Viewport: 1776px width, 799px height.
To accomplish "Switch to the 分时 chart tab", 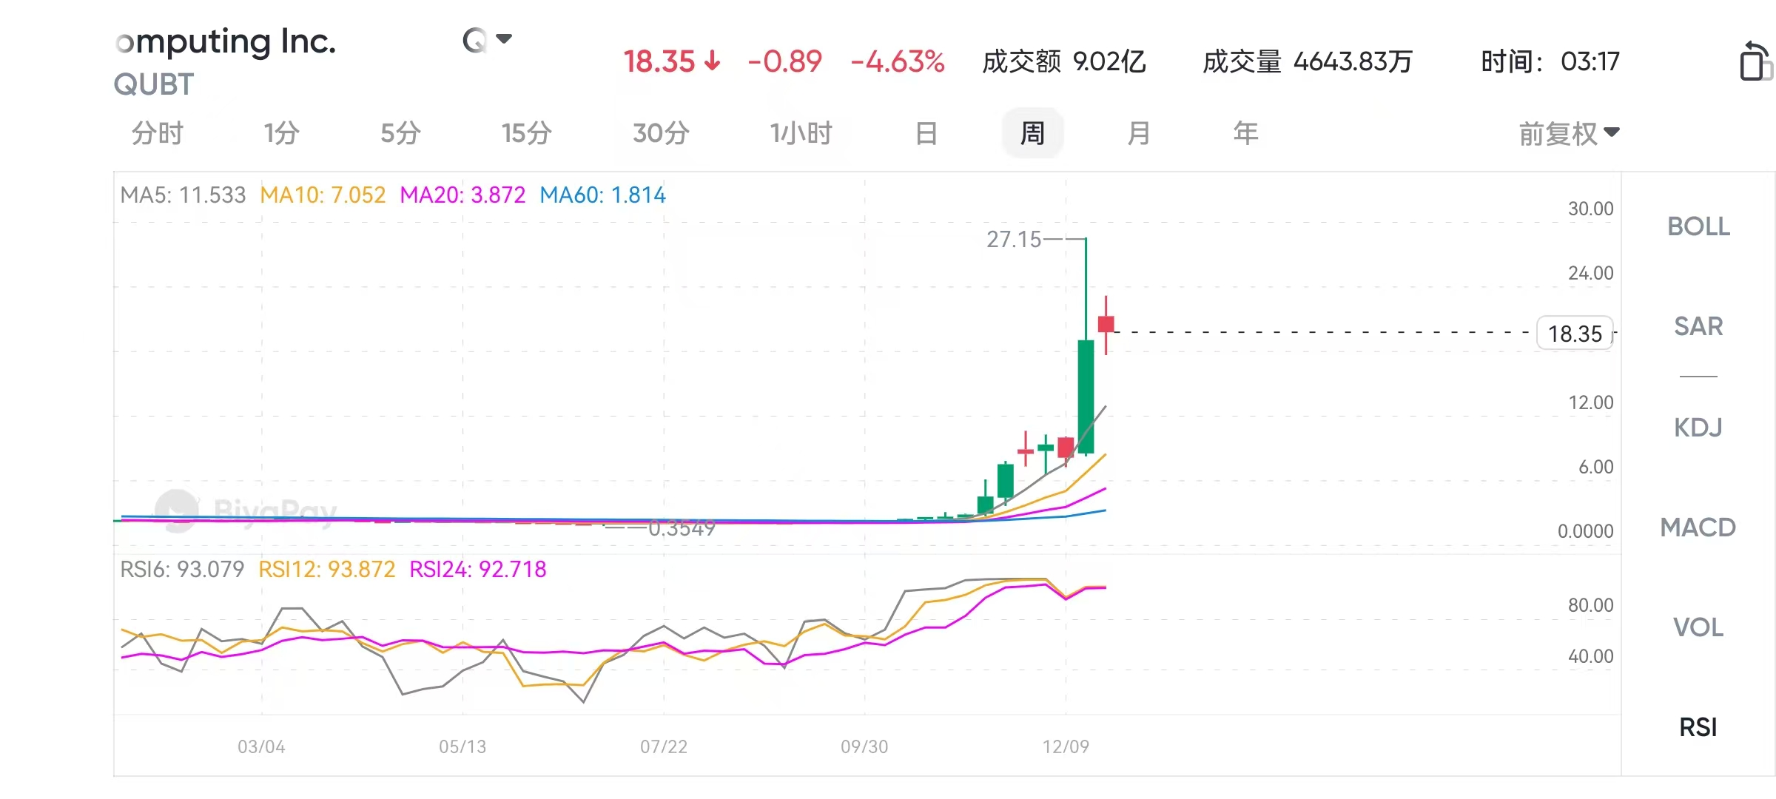I will click(157, 133).
